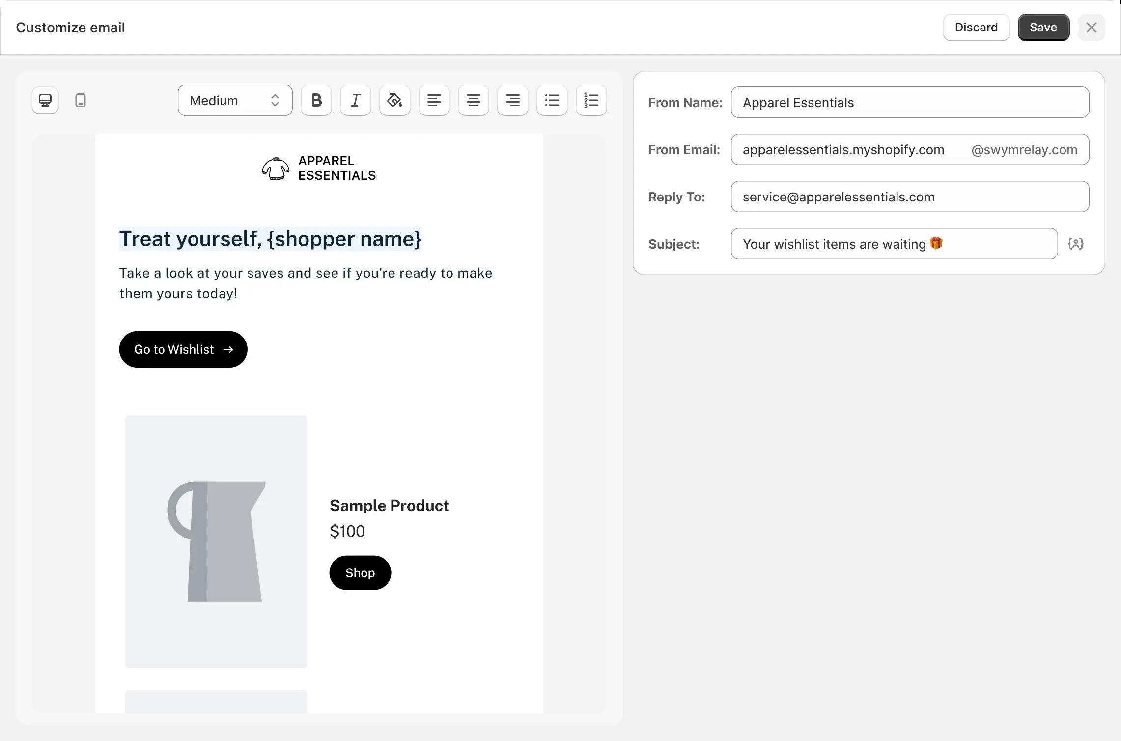Open the font size dropdown
Viewport: 1121px width, 741px height.
pos(234,100)
